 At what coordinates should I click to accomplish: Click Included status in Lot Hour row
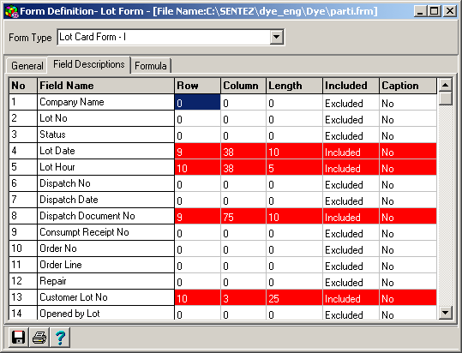pyautogui.click(x=351, y=167)
